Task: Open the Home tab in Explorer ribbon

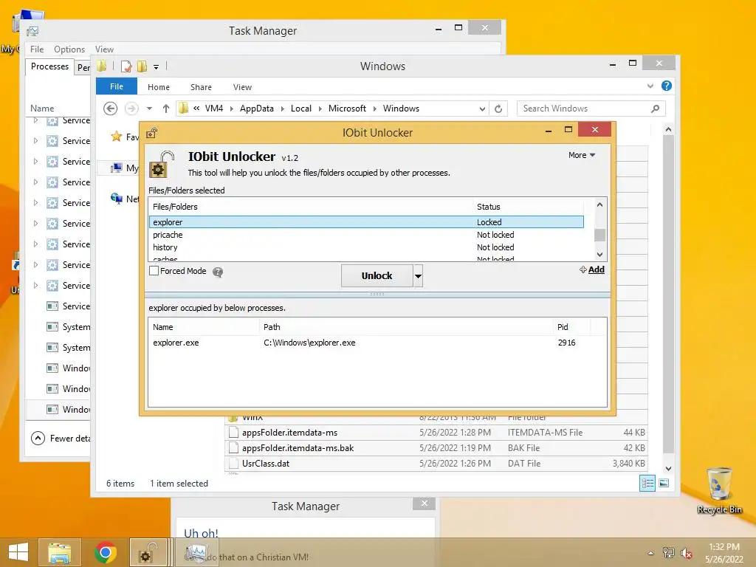Action: tap(159, 87)
